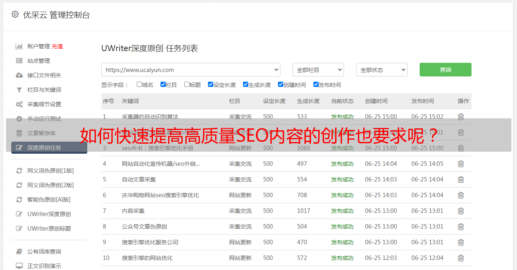Click the bar chart icon for 账户管理
This screenshot has width=517, height=270.
(x=19, y=46)
